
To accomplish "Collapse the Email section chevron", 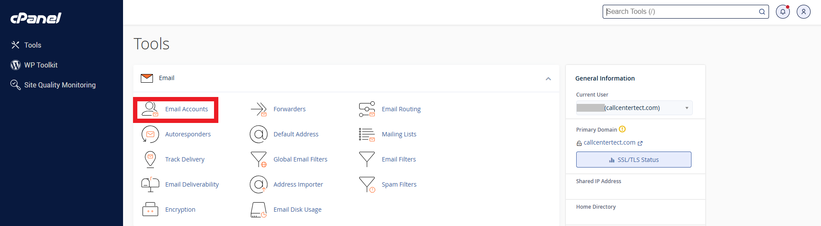I will [x=548, y=79].
